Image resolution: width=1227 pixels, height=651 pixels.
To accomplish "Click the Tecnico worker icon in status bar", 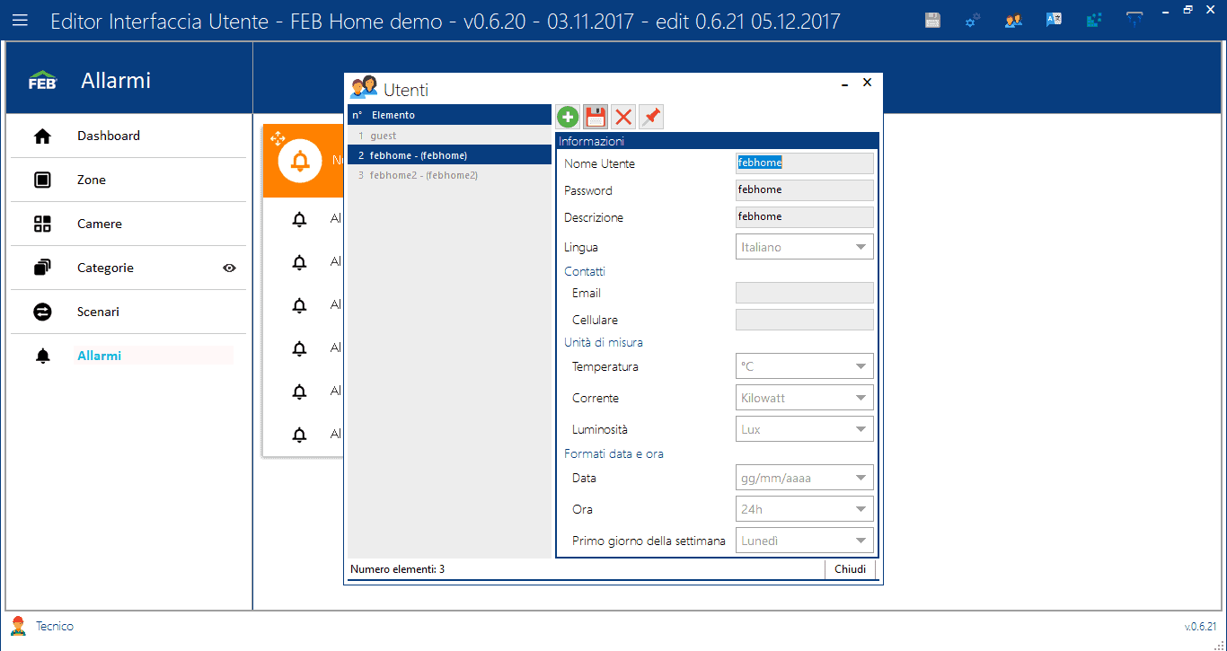I will tap(18, 626).
